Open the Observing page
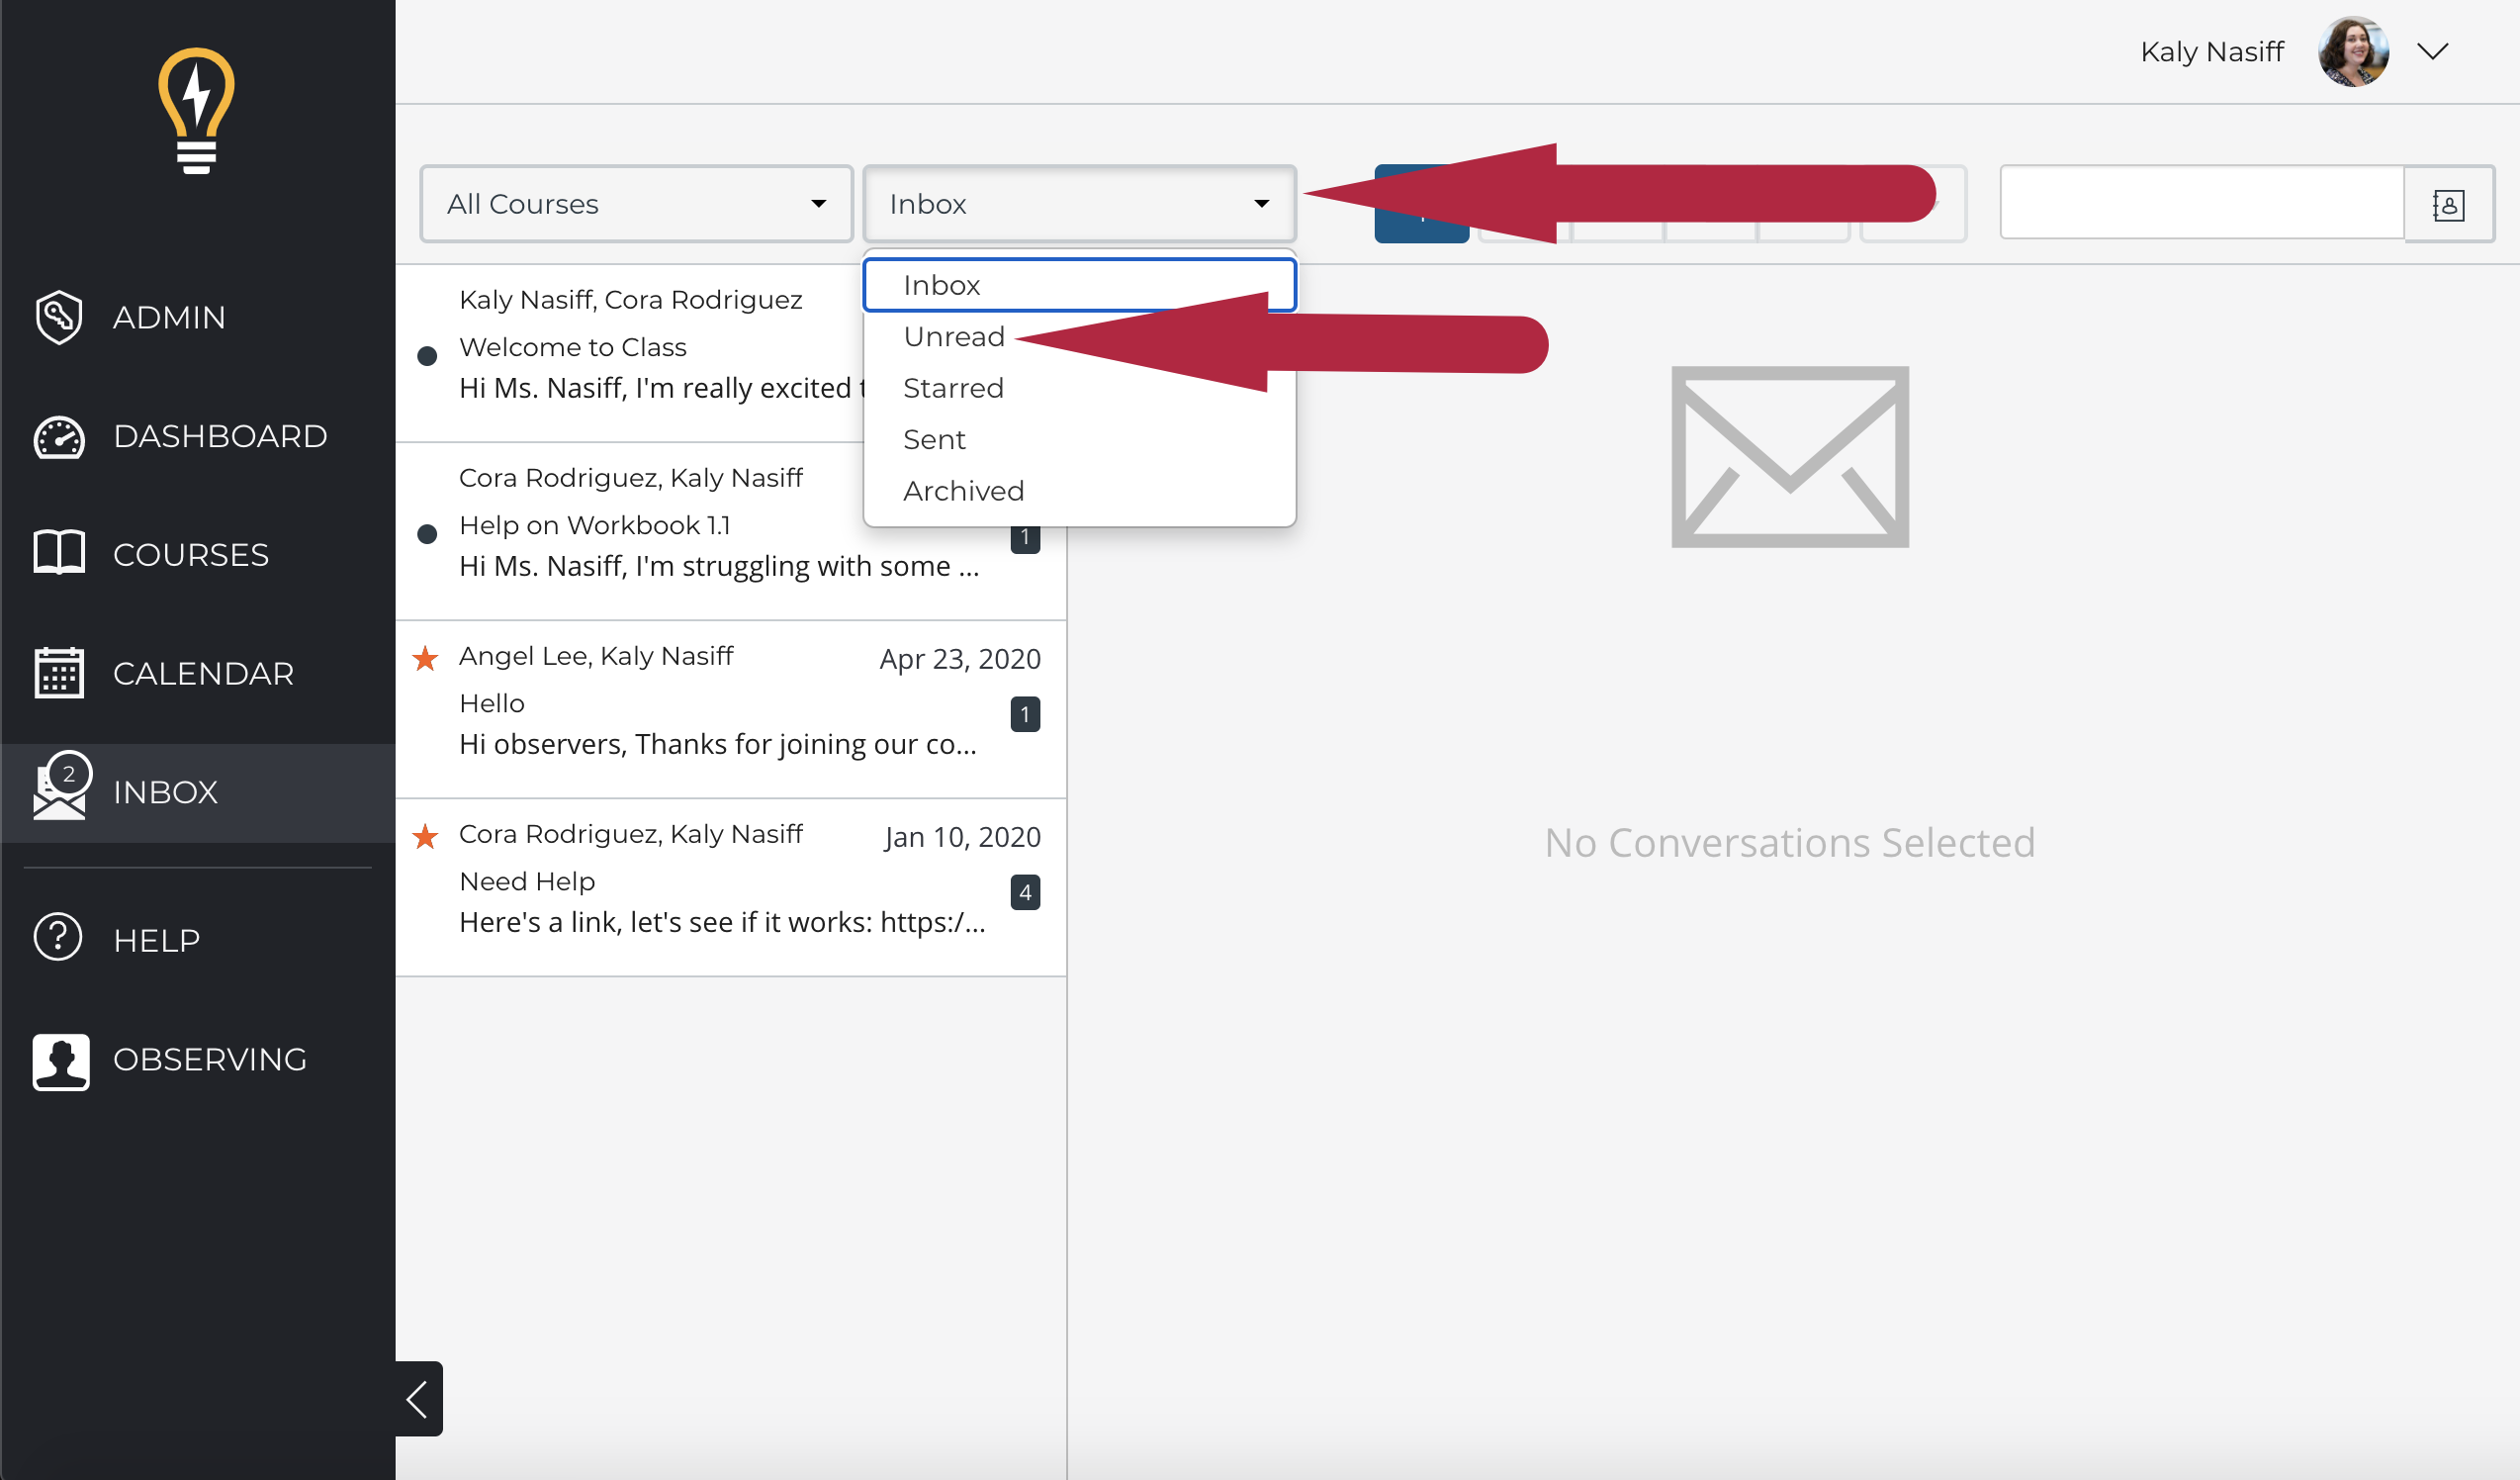The width and height of the screenshot is (2520, 1480). pos(198,1059)
